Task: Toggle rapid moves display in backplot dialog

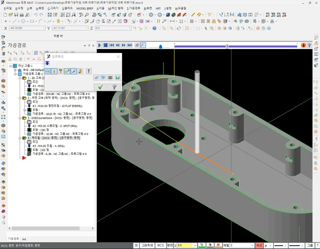Action: (x=67, y=71)
